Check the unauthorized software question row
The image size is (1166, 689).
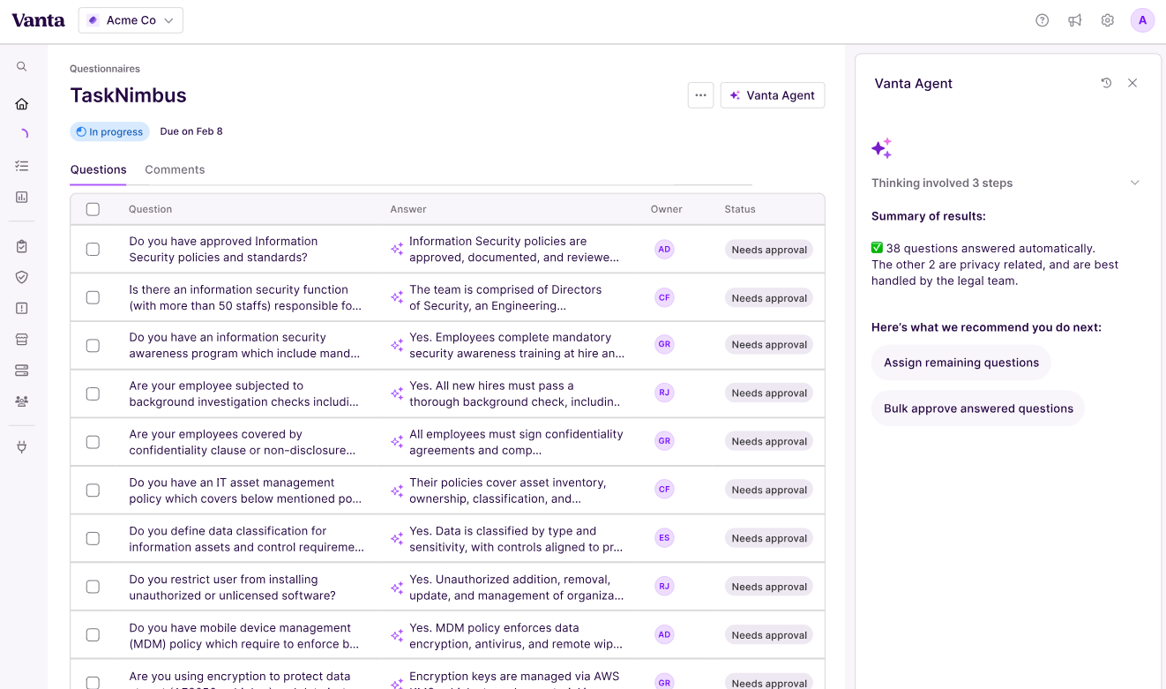pyautogui.click(x=93, y=586)
